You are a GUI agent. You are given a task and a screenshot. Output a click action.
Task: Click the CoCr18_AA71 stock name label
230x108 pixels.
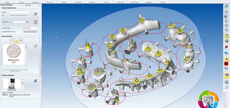point(14,60)
